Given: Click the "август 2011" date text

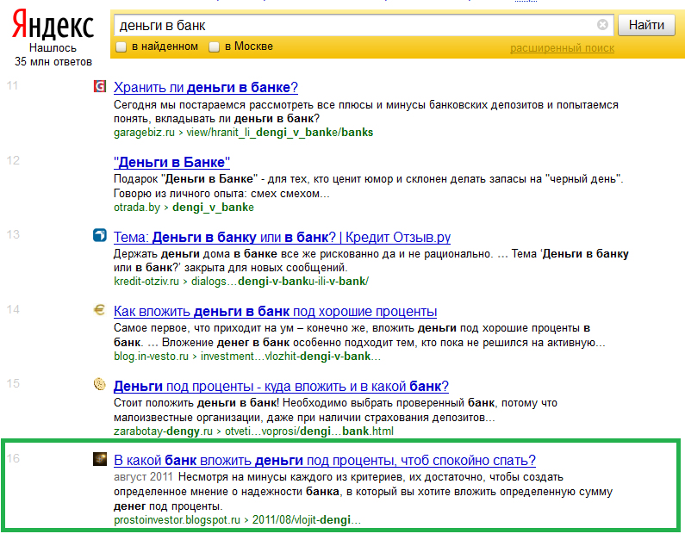Looking at the screenshot, I should pyautogui.click(x=143, y=477).
